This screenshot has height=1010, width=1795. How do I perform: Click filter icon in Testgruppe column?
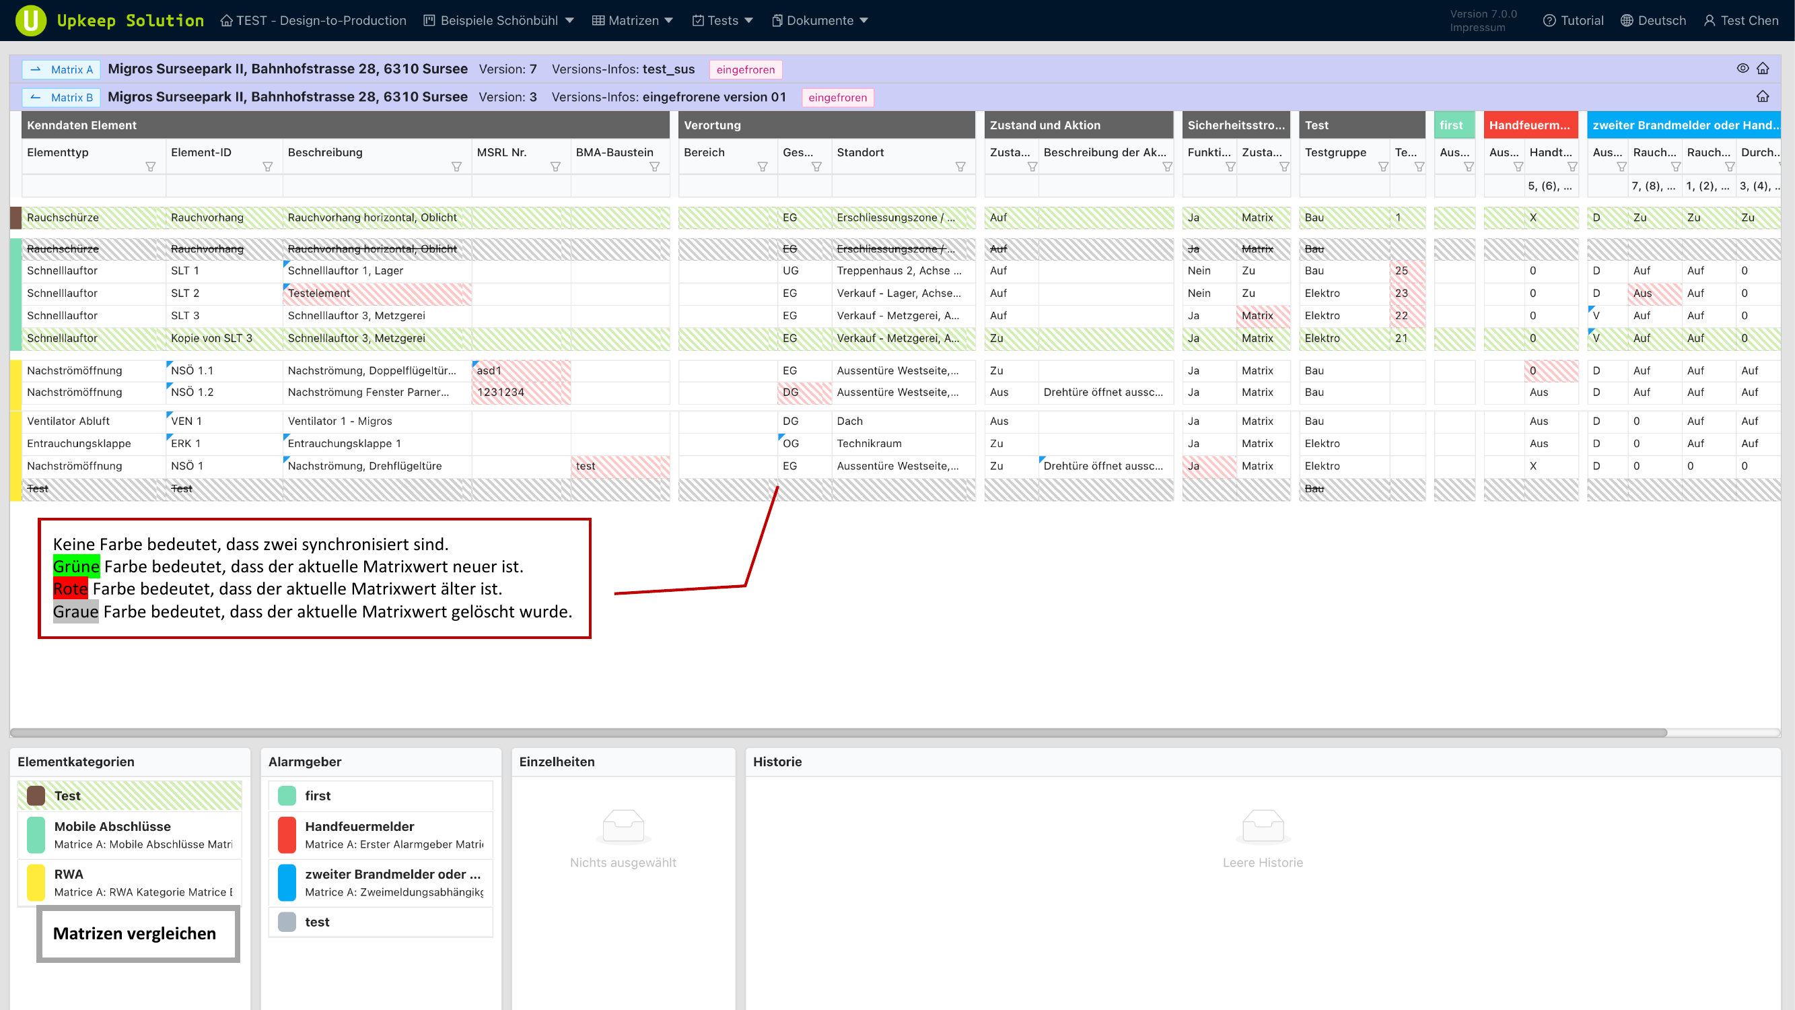pos(1383,166)
